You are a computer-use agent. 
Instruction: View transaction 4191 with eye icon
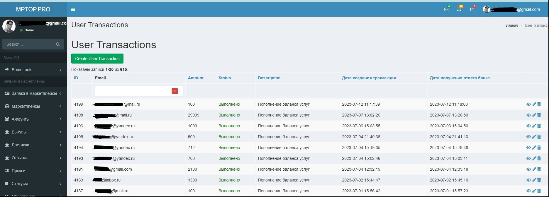click(x=528, y=169)
